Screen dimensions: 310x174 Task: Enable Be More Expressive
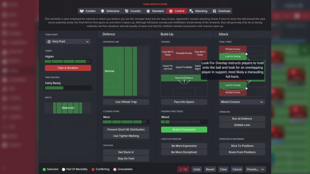184,146
